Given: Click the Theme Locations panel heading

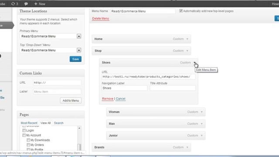Looking at the screenshot, I should (33, 11).
